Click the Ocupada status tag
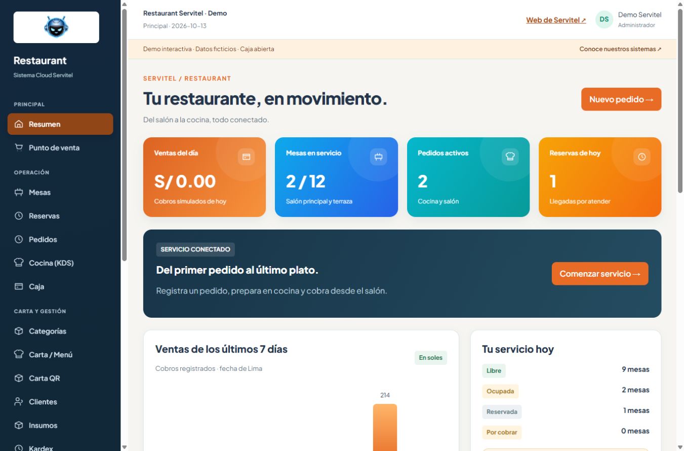Image resolution: width=684 pixels, height=451 pixels. pos(500,391)
